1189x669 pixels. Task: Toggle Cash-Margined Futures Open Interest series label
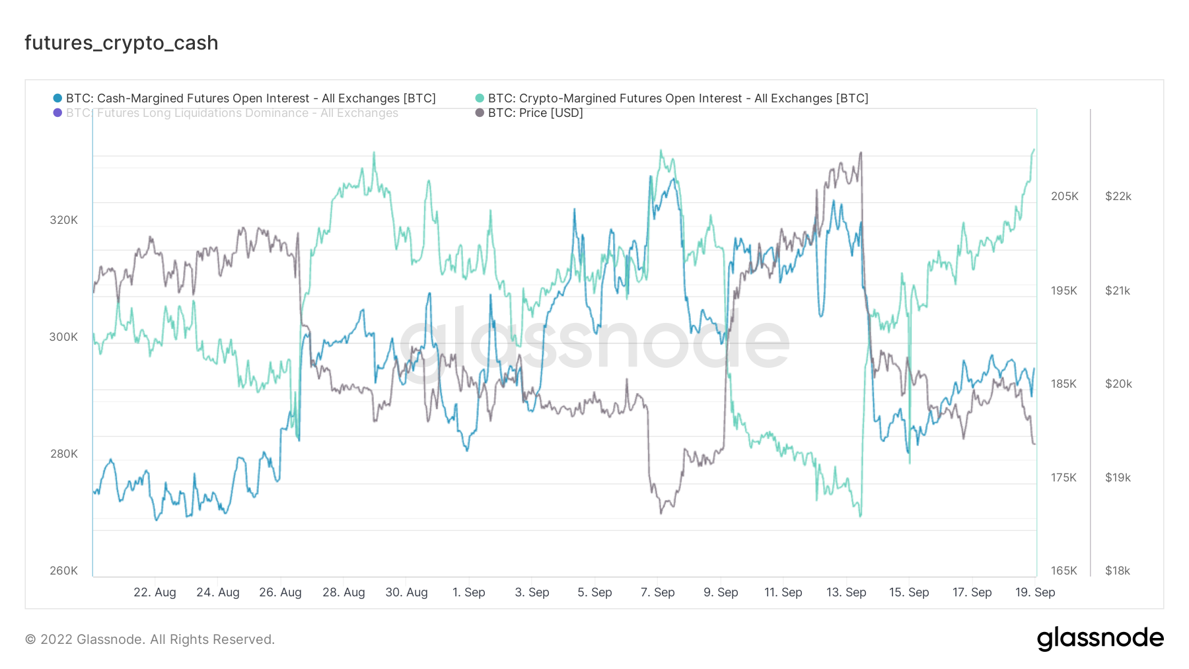point(250,98)
